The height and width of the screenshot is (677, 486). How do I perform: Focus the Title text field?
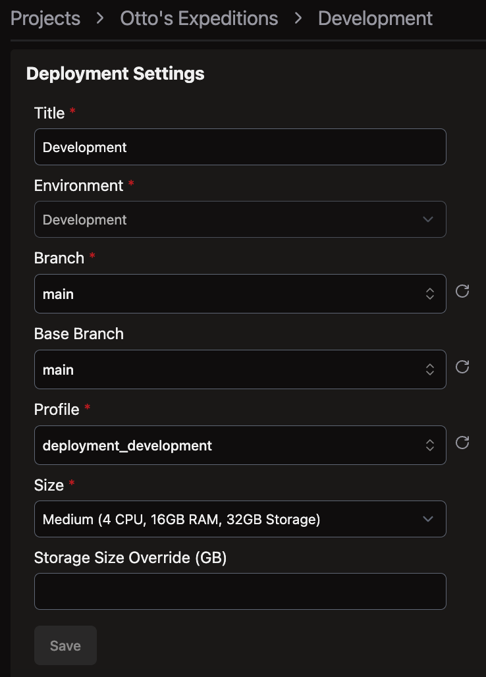(x=240, y=147)
